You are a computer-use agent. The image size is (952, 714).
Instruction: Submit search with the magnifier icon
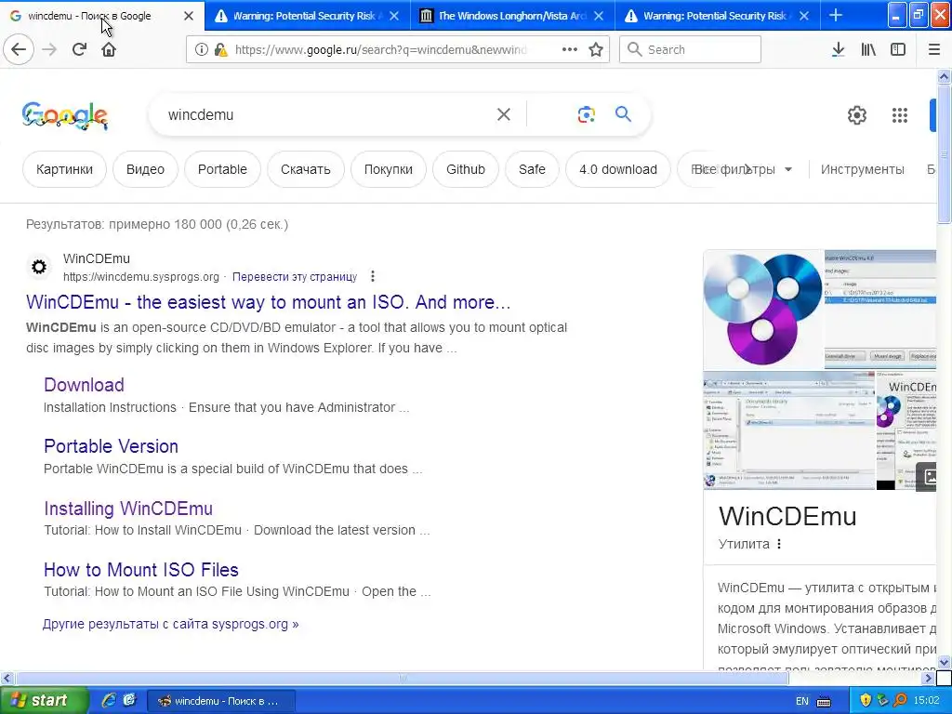pos(623,114)
